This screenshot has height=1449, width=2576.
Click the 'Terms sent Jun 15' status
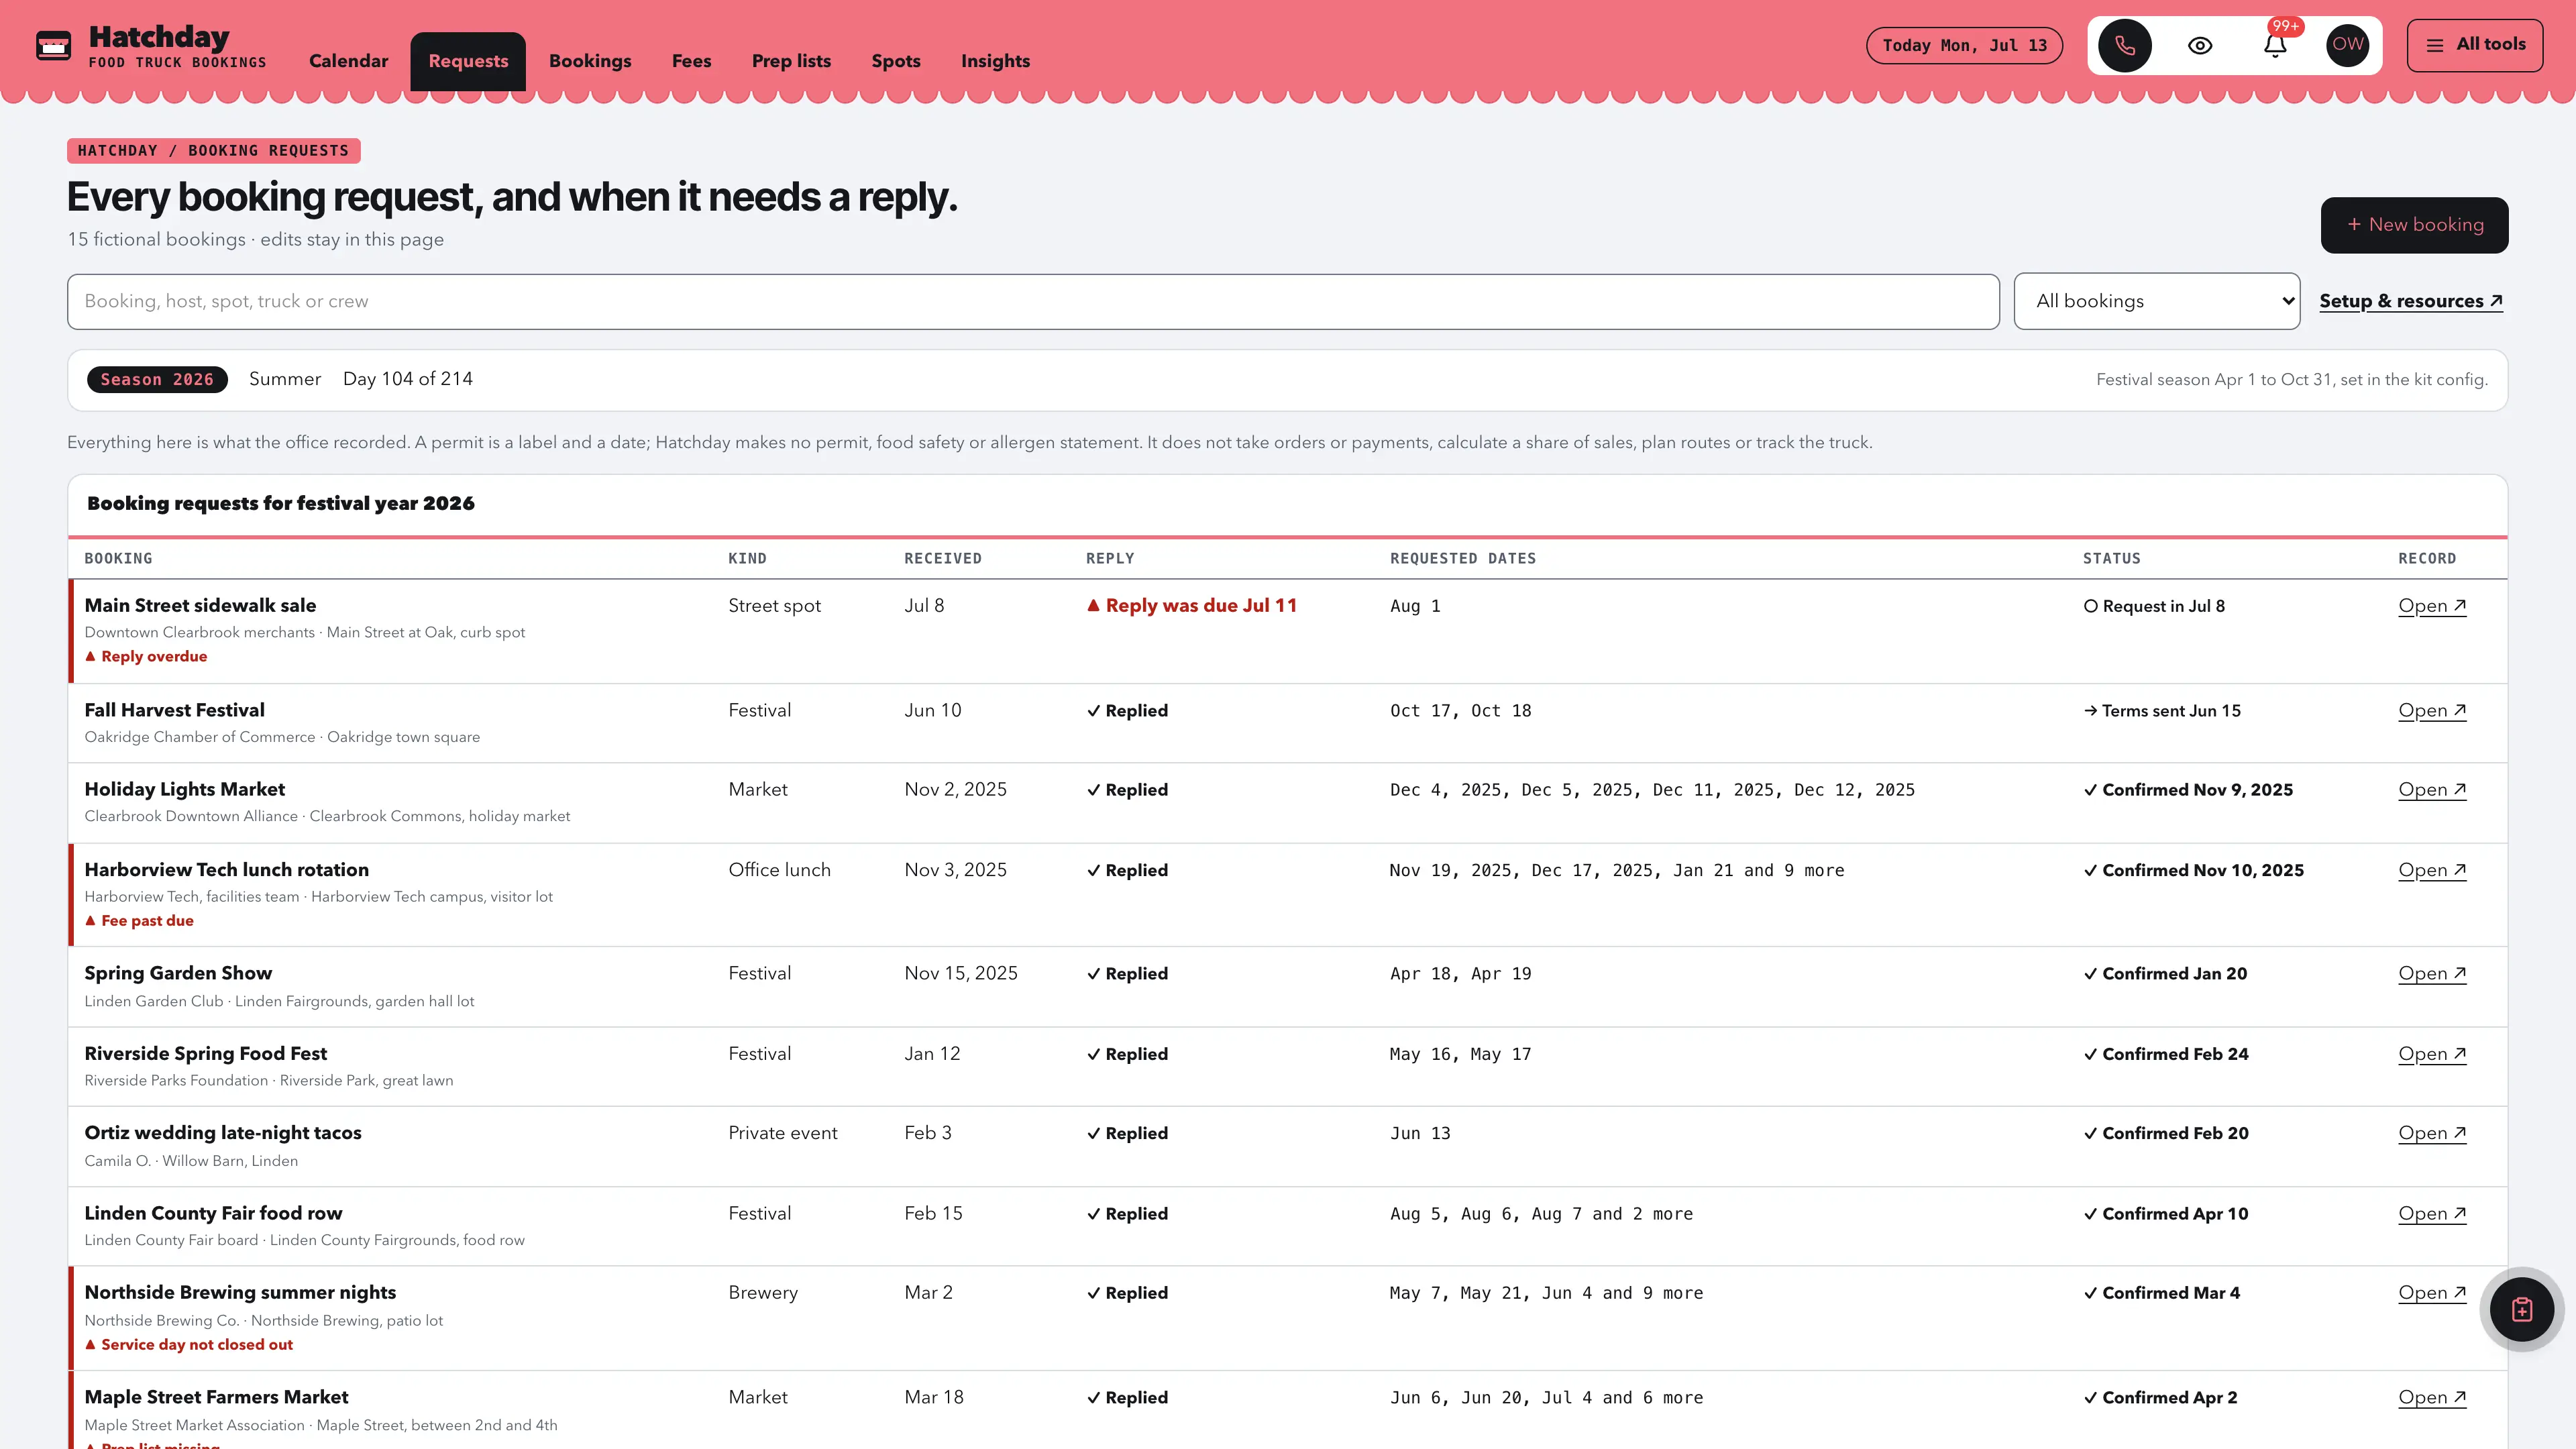click(x=2162, y=711)
